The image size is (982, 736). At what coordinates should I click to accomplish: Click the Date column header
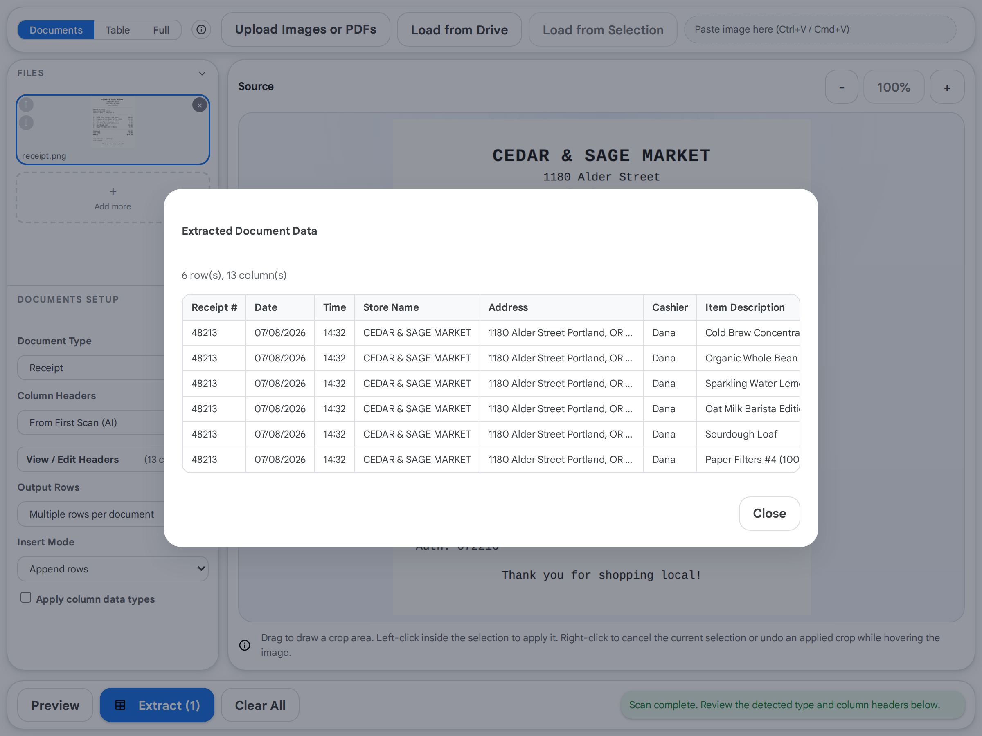click(280, 307)
